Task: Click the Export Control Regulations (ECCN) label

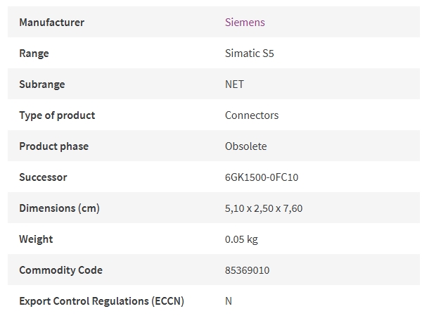Action: tap(101, 301)
